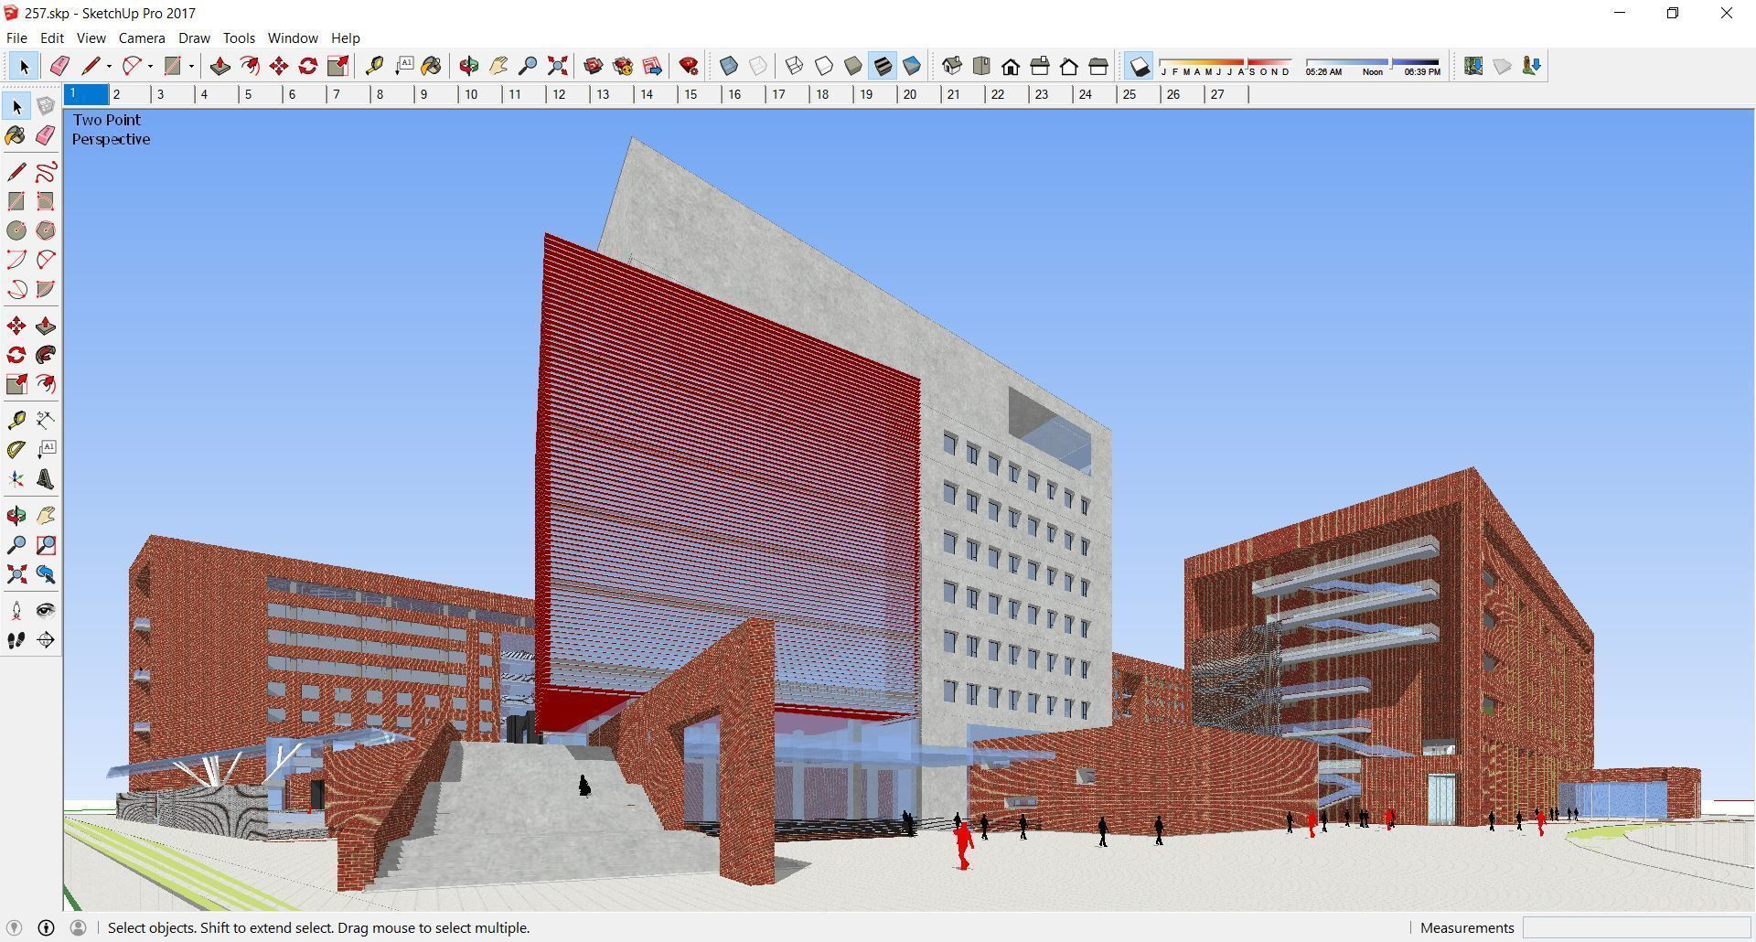
Task: Select the Circle tool in left toolbar
Action: tap(16, 230)
